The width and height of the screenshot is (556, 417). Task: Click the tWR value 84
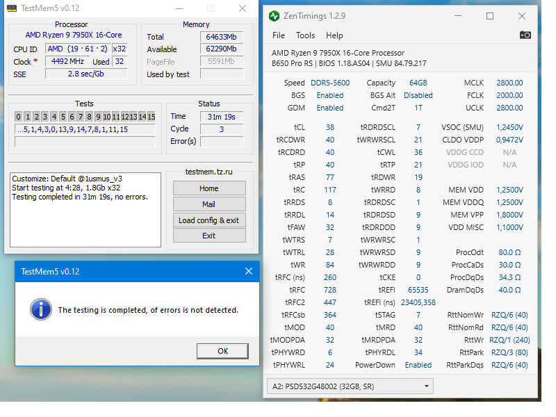[329, 265]
